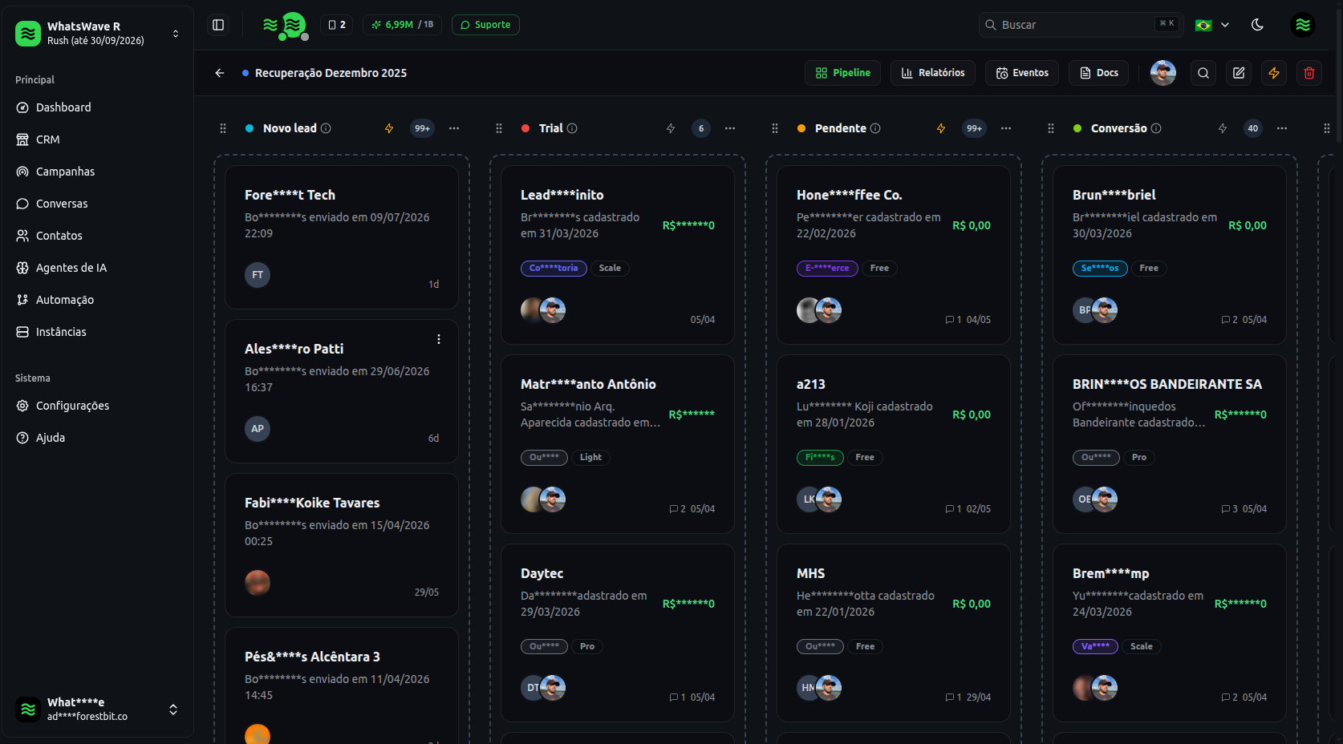Open Contatos in the sidebar
This screenshot has height=744, width=1343.
point(96,236)
